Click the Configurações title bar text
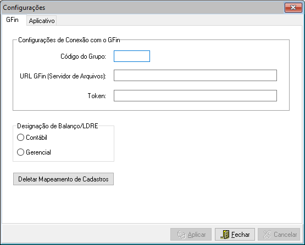This screenshot has height=245, width=305. tap(24, 8)
